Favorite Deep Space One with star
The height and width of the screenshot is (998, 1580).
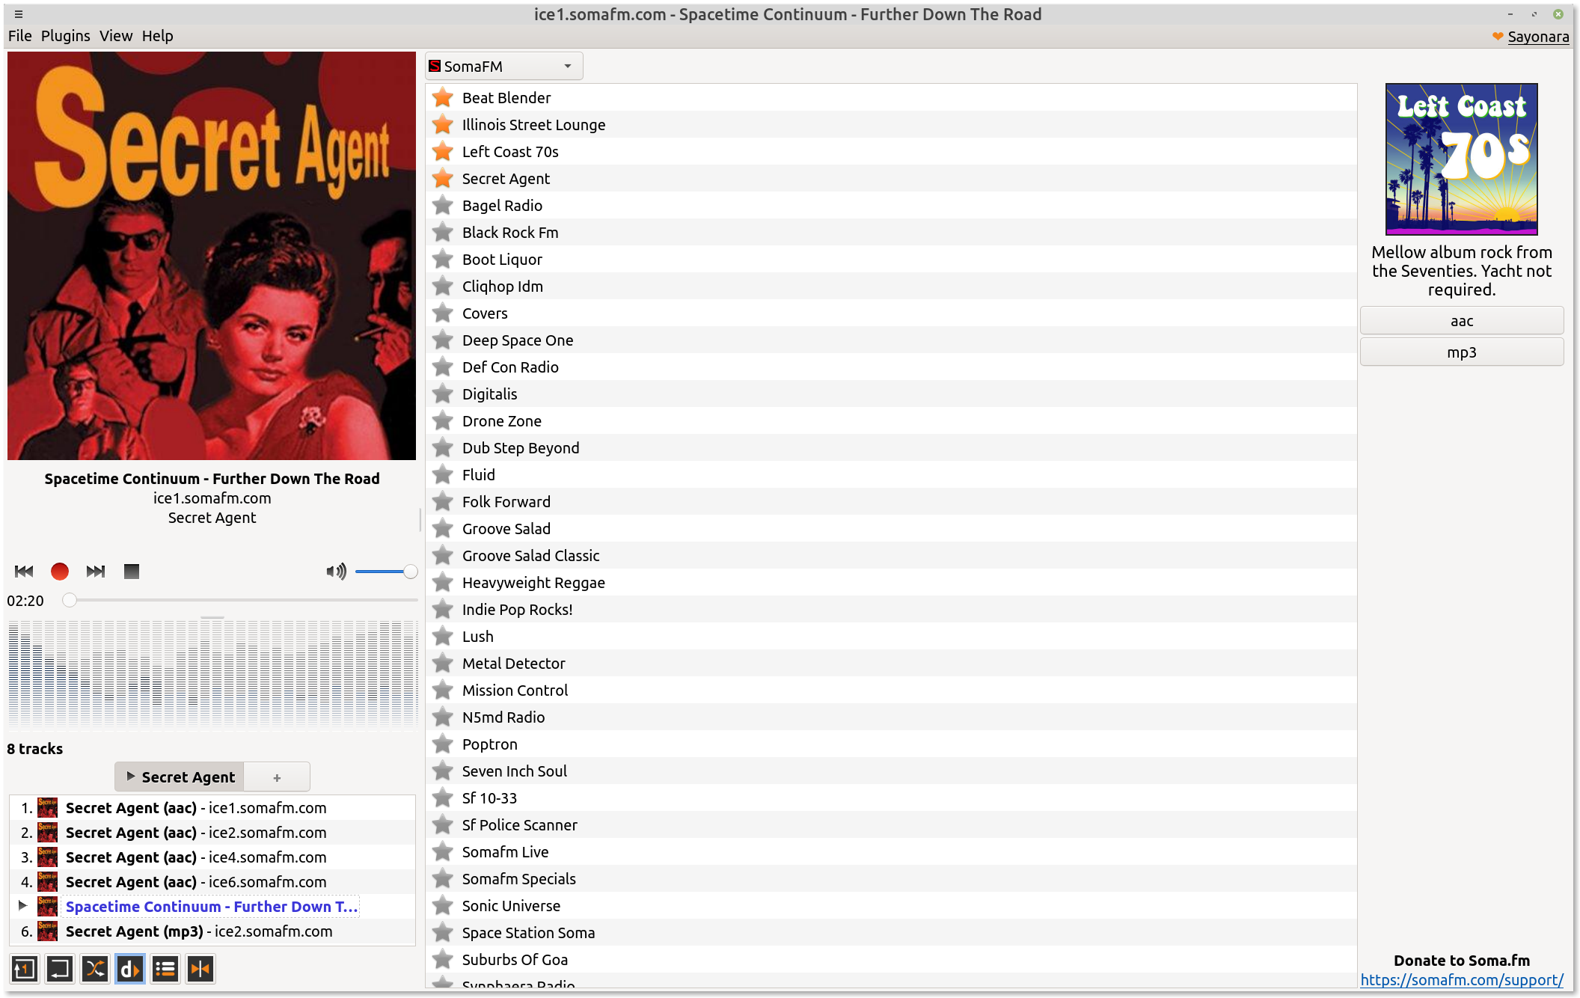pyautogui.click(x=443, y=340)
